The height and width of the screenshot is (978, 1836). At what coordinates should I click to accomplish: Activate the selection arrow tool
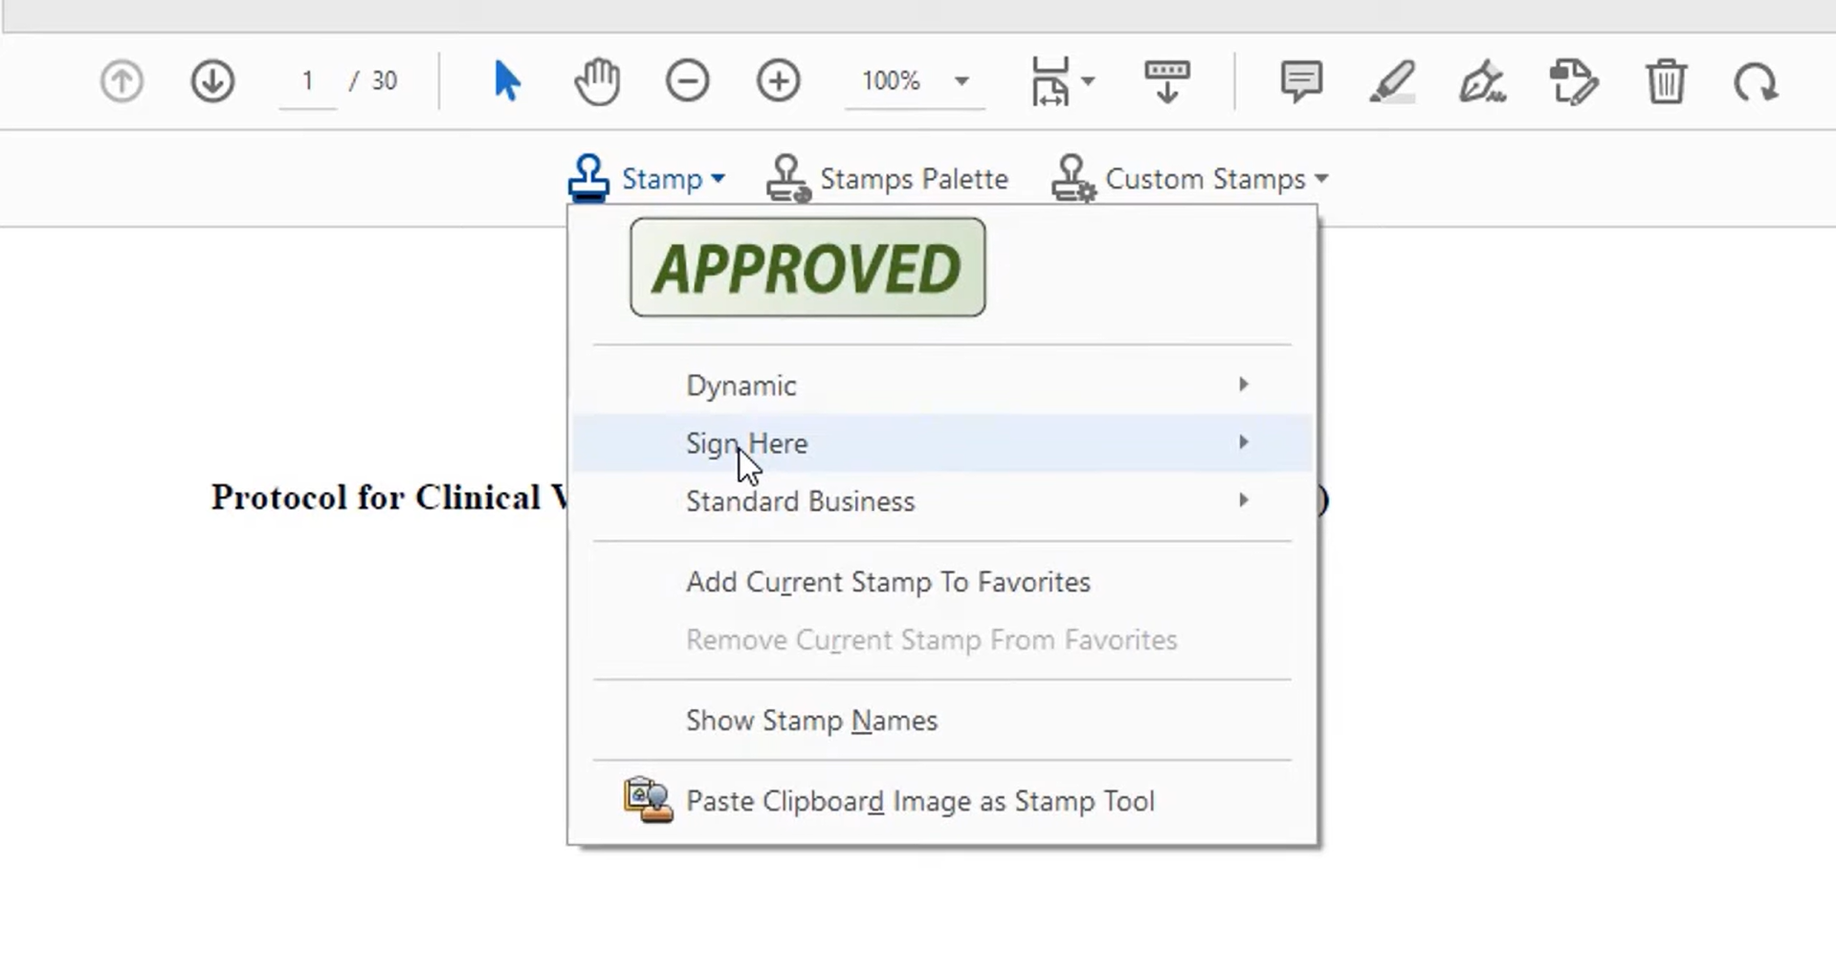pos(507,81)
